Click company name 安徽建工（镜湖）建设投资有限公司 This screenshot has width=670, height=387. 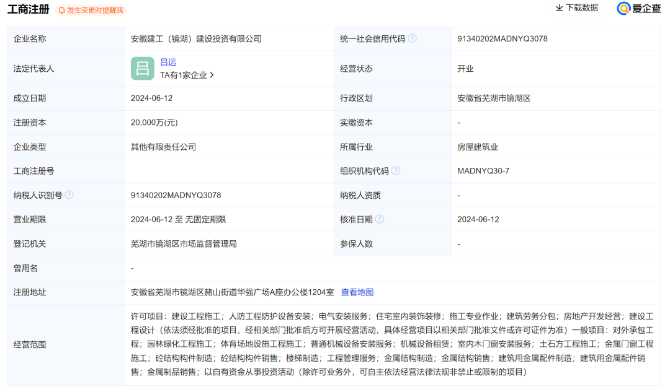pyautogui.click(x=196, y=39)
